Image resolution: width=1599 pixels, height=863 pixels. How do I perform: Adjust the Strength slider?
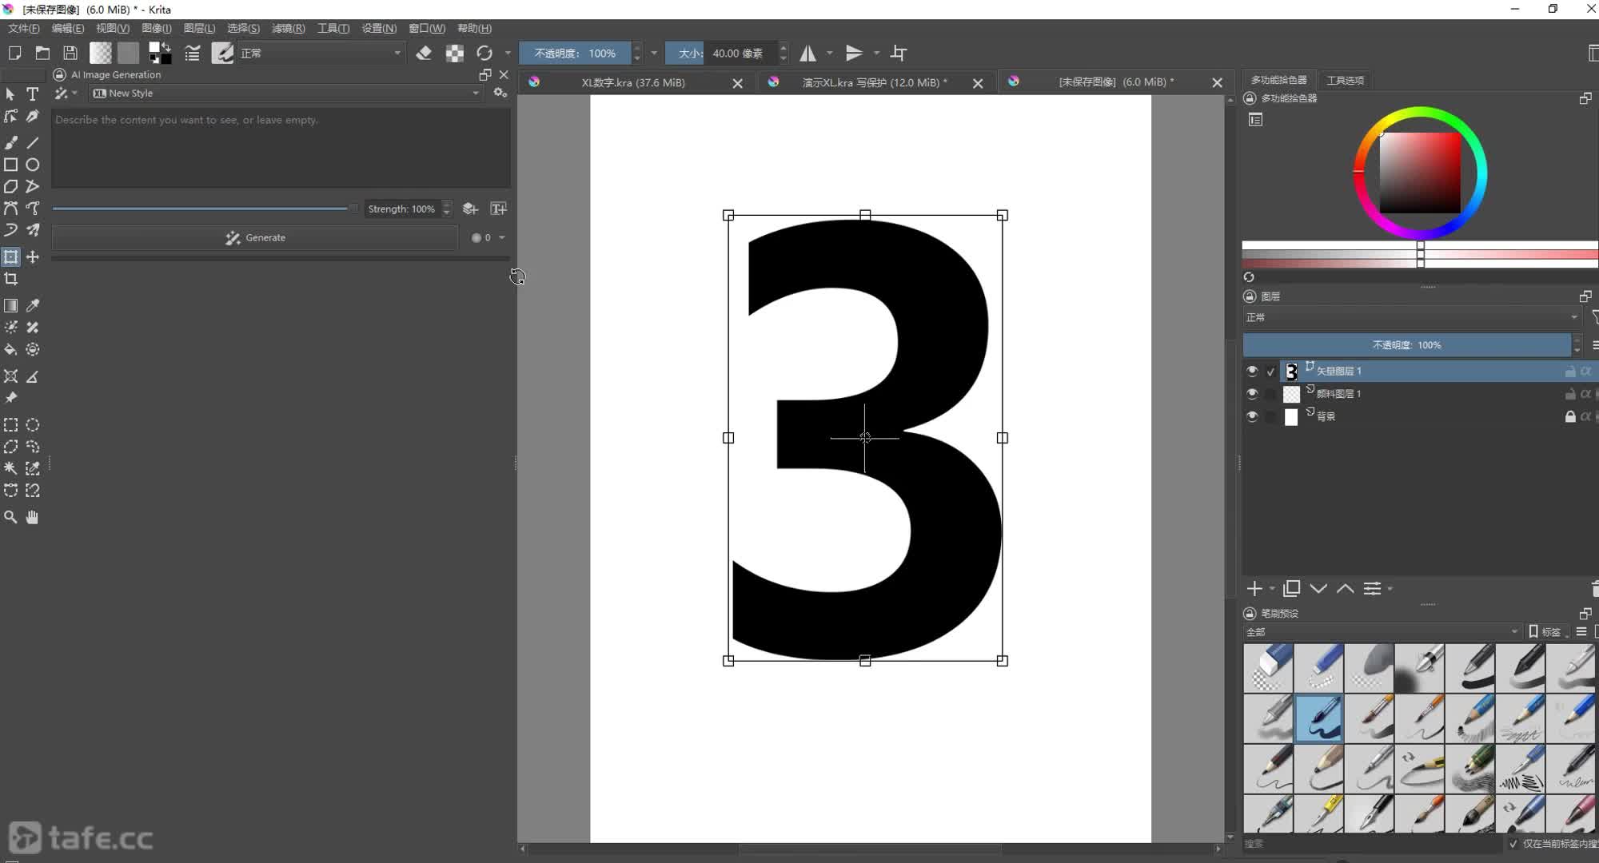click(205, 209)
